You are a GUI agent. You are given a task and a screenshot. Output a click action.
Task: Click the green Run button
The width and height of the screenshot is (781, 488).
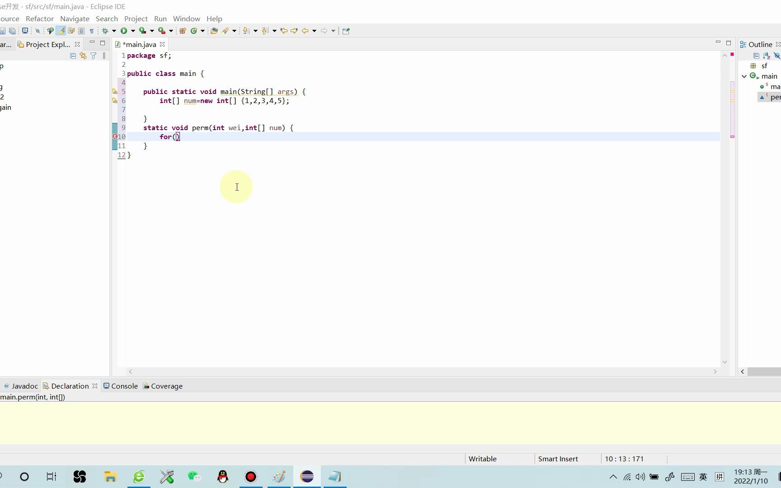click(123, 31)
